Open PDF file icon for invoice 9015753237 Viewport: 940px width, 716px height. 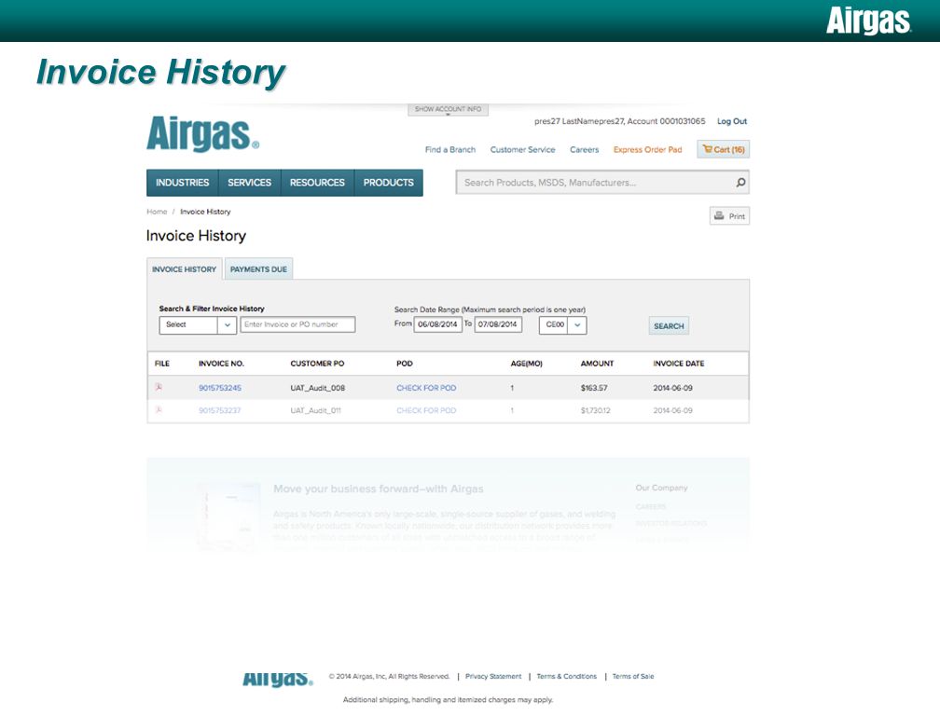159,410
